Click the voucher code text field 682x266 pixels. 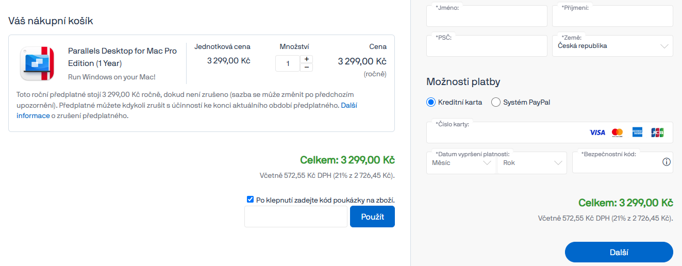click(x=296, y=217)
